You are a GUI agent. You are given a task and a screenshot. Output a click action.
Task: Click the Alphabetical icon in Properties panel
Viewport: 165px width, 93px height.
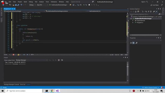(x=134, y=43)
